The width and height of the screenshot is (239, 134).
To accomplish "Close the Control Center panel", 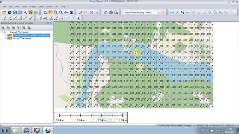I will coord(51,23).
